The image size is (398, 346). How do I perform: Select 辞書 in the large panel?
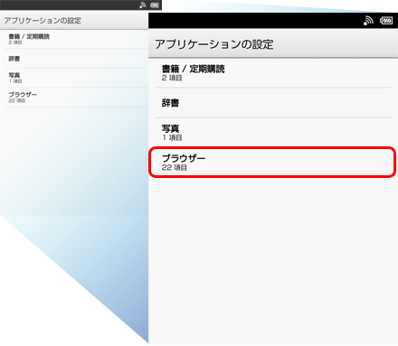273,103
